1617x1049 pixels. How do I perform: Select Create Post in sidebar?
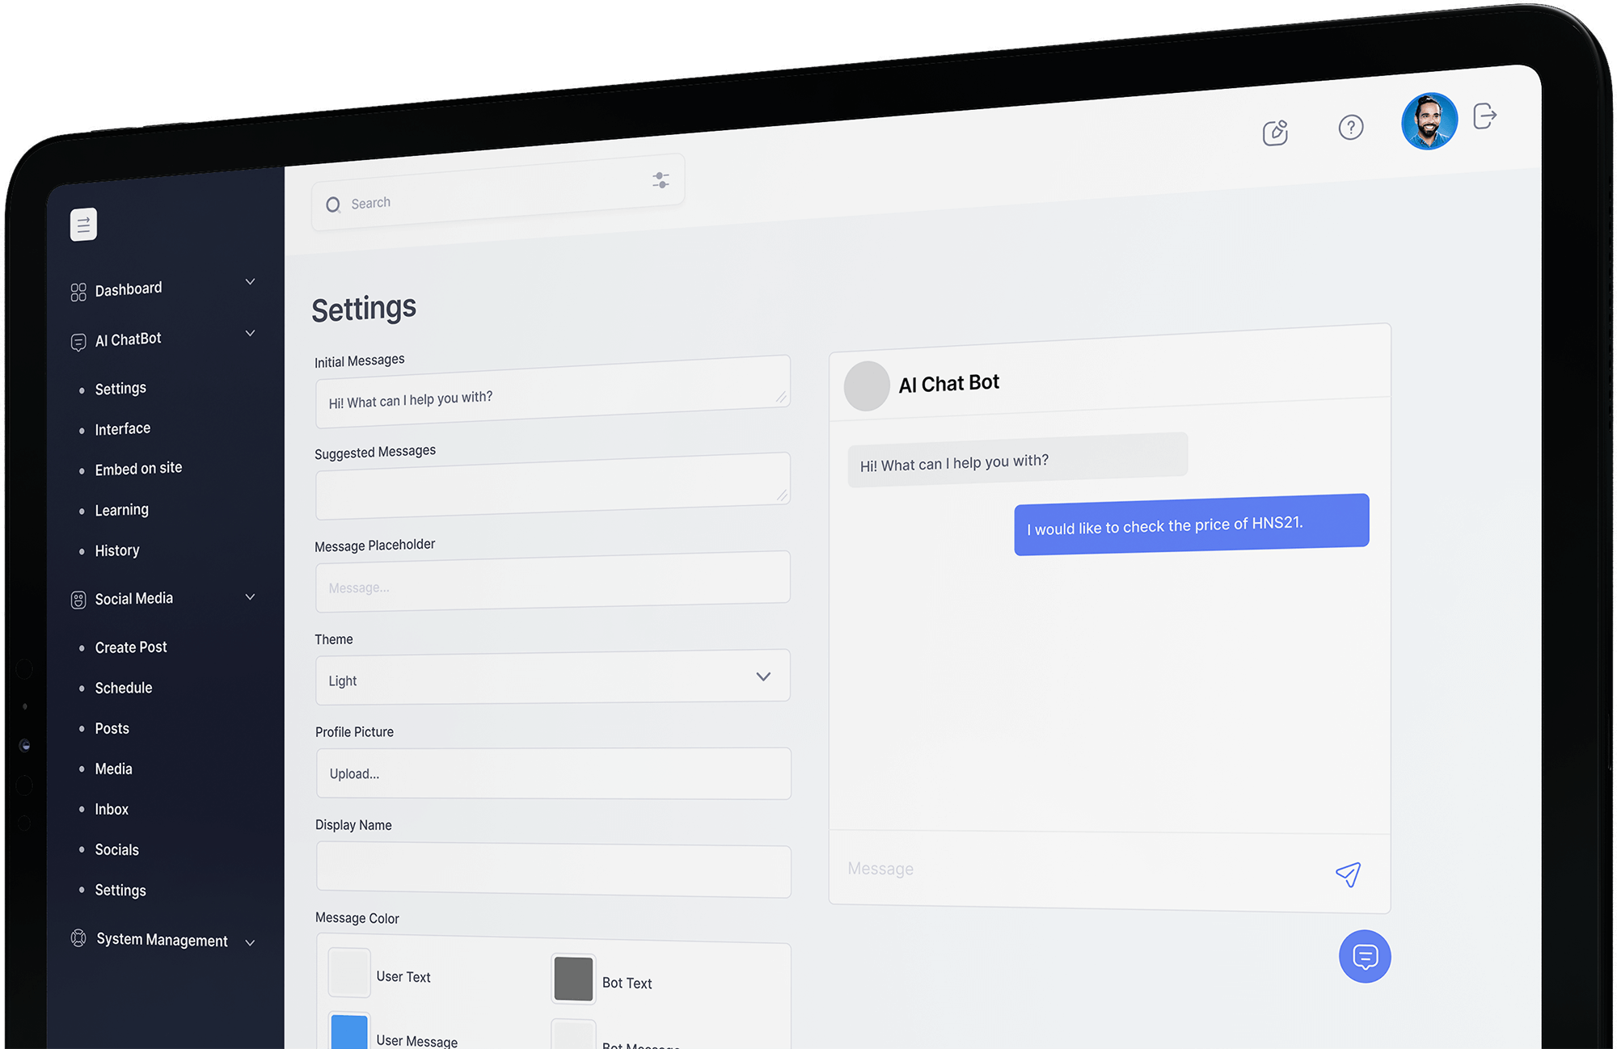[x=131, y=647]
